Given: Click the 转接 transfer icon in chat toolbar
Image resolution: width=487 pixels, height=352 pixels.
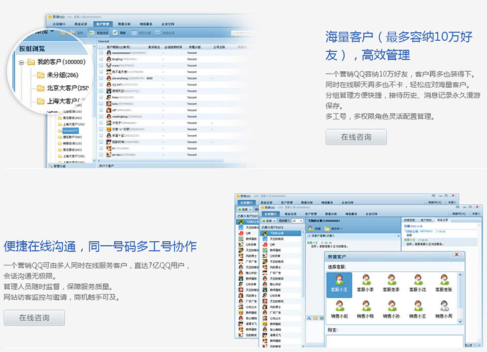Looking at the screenshot, I should coord(310,228).
